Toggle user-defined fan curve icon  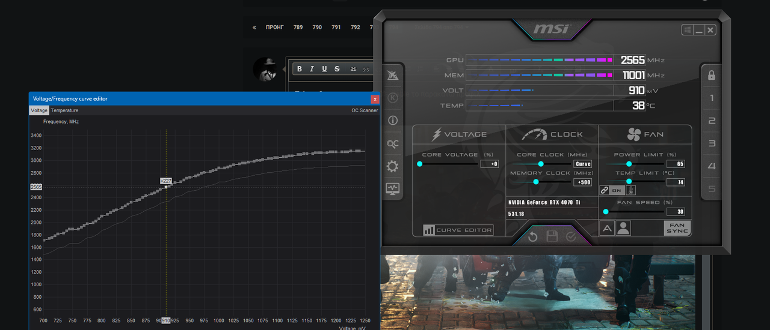623,228
